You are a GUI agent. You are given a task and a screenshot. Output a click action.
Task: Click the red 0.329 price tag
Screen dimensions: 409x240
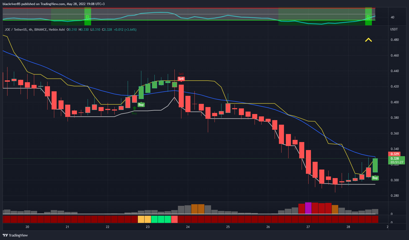tap(395, 154)
